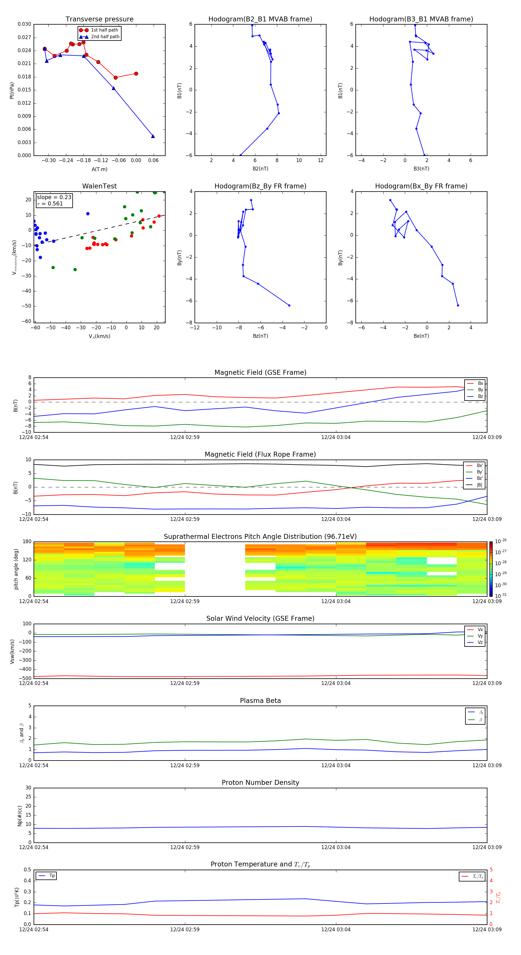Click the 'Hodogram(B2_B1 MVAB frame)' title

(260, 19)
